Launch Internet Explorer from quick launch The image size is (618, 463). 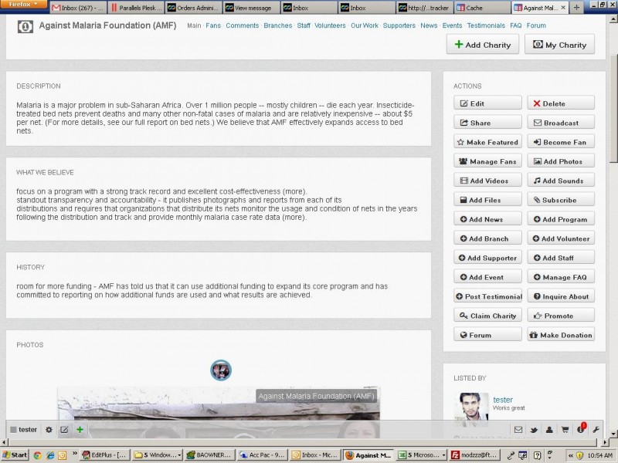pos(50,455)
